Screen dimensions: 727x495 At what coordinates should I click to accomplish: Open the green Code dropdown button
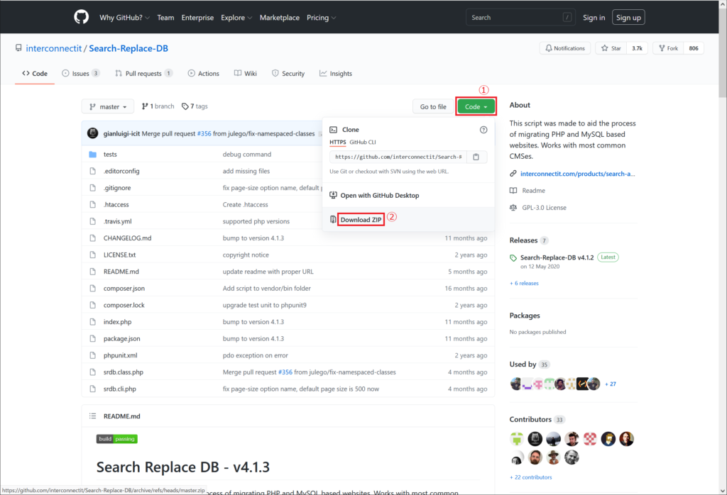pos(476,106)
